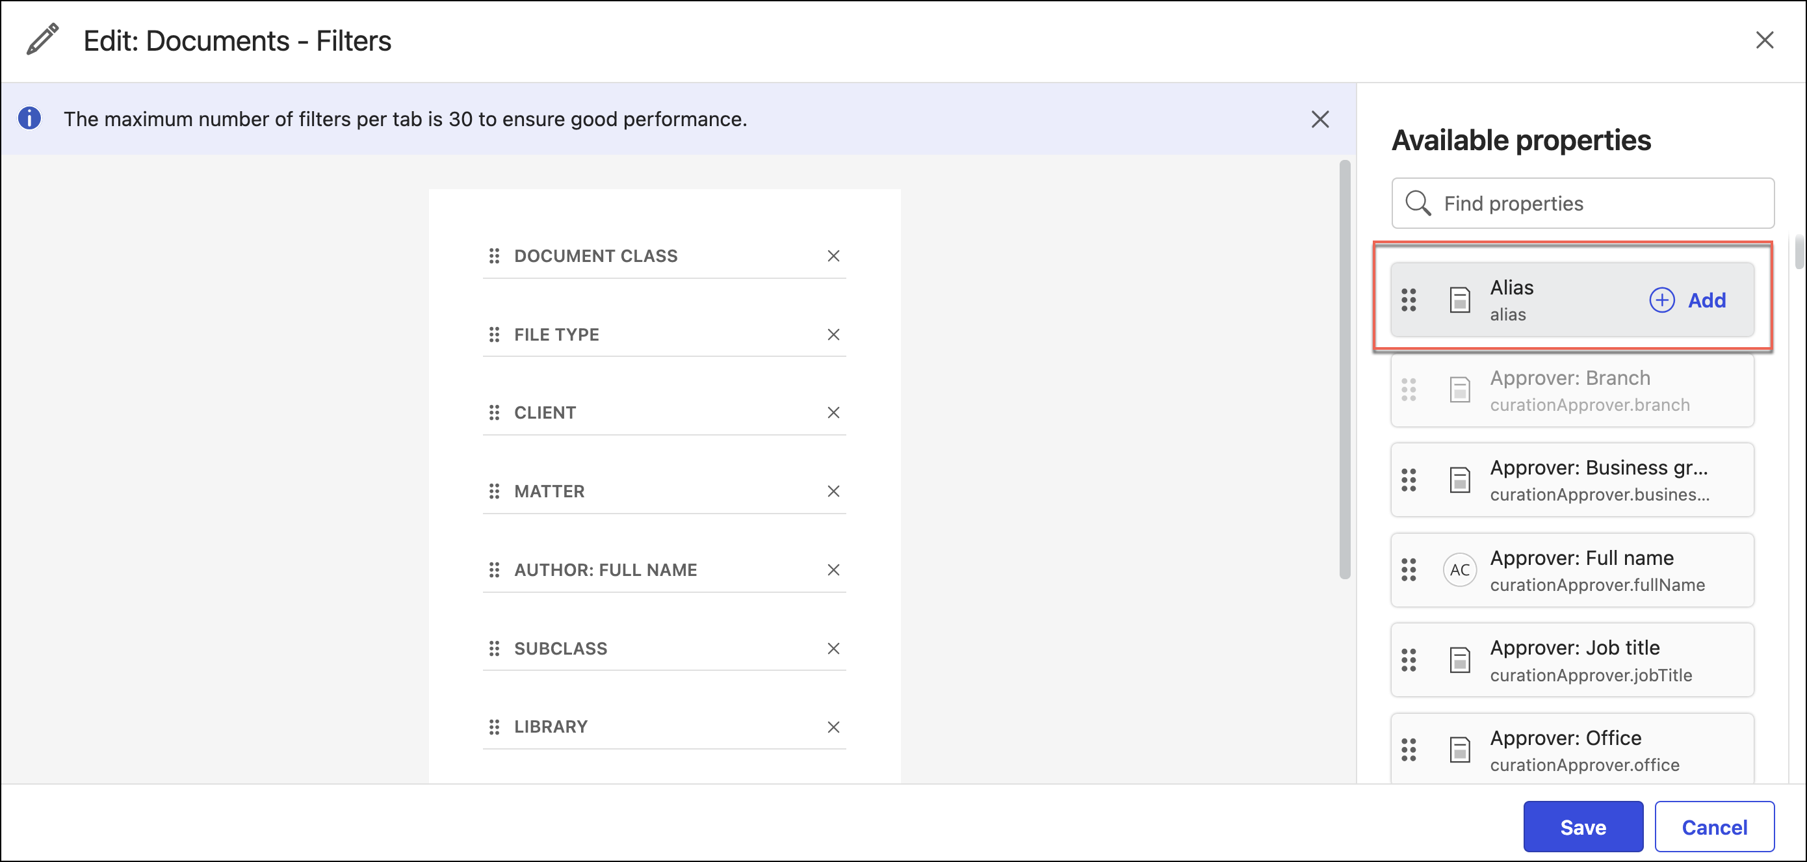
Task: Click drag handle of SUBCLASS filter
Action: (x=494, y=648)
